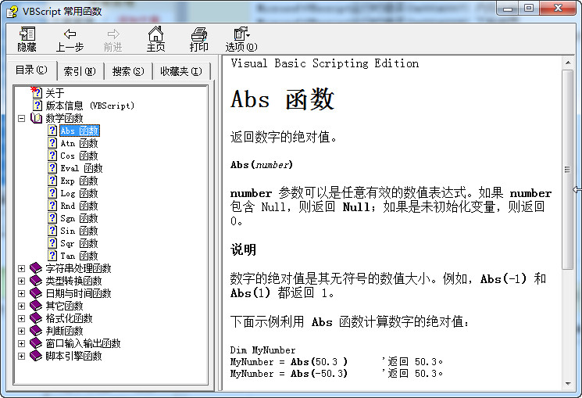Open the Rnd 函数 topic label
Image resolution: width=582 pixels, height=398 pixels.
click(79, 206)
